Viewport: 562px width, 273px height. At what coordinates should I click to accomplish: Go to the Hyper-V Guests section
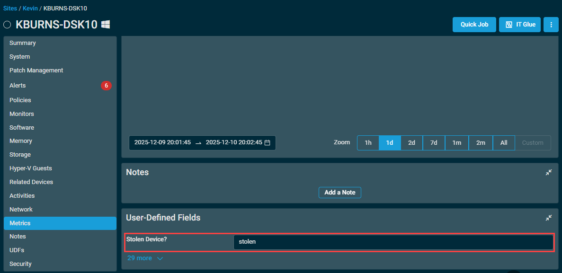tap(31, 168)
